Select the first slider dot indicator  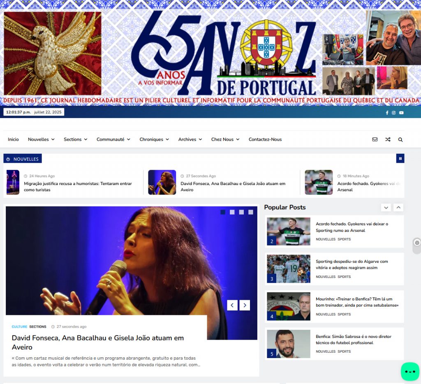(223, 212)
